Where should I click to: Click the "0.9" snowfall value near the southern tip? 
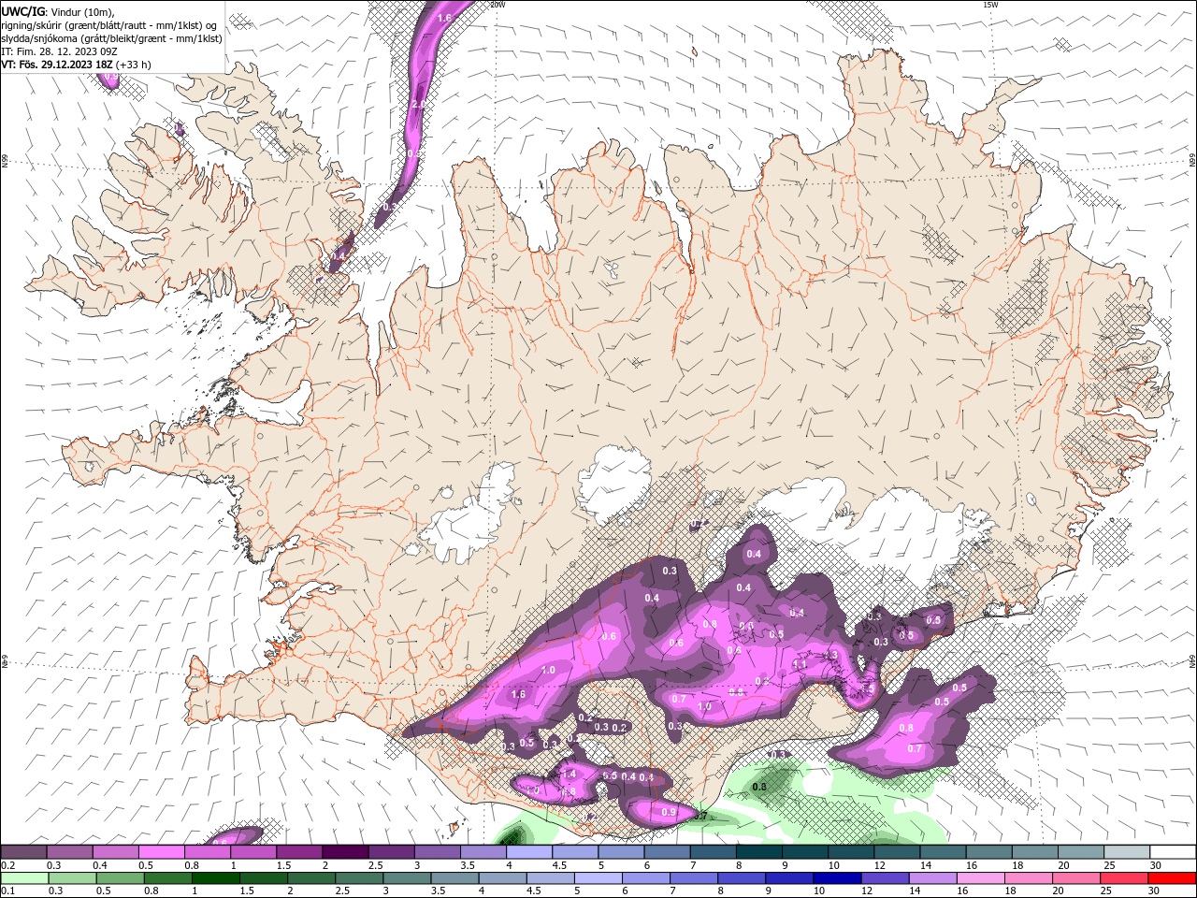(669, 812)
